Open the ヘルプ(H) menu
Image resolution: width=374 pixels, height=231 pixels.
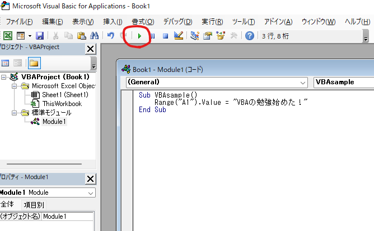point(358,22)
